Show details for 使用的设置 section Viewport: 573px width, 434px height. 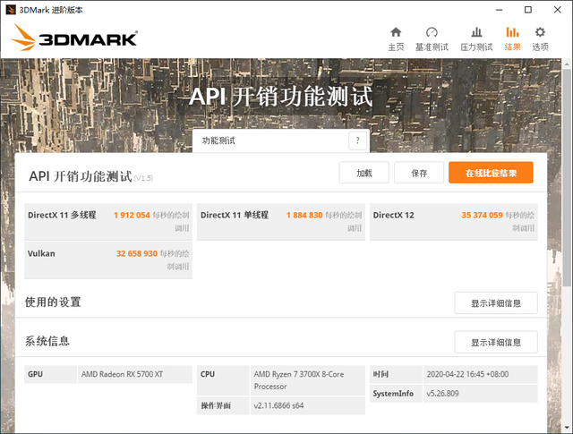coord(496,302)
